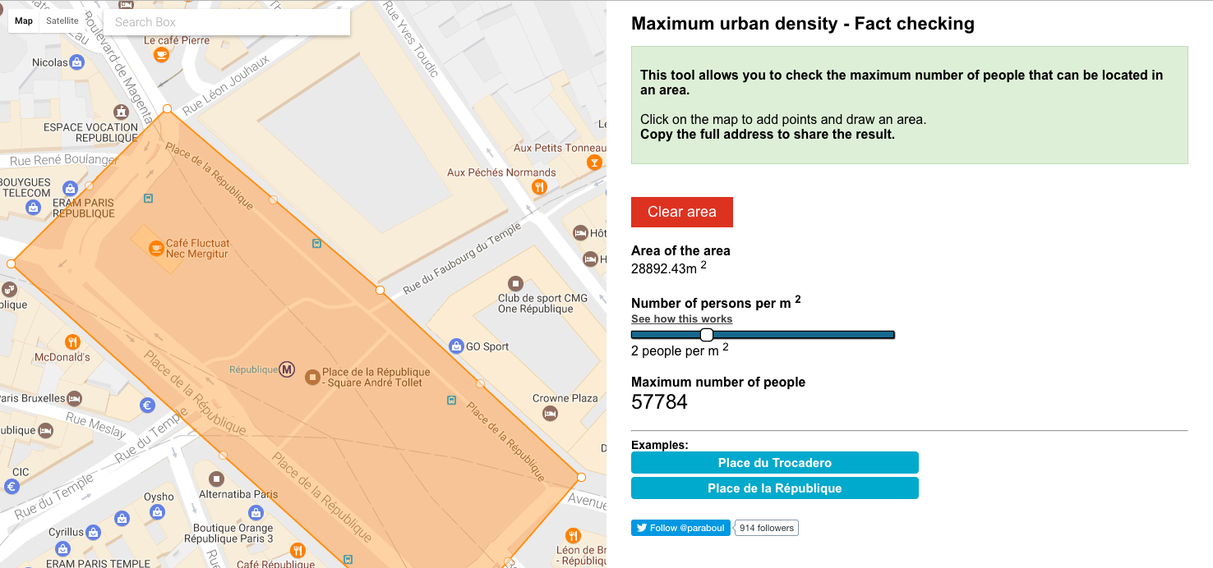Click the Nicolas shopping bag icon

76,62
